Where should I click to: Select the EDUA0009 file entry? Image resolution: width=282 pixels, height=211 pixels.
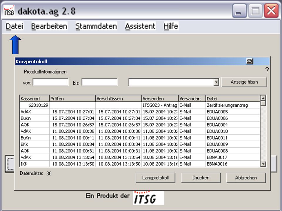click(x=233, y=144)
